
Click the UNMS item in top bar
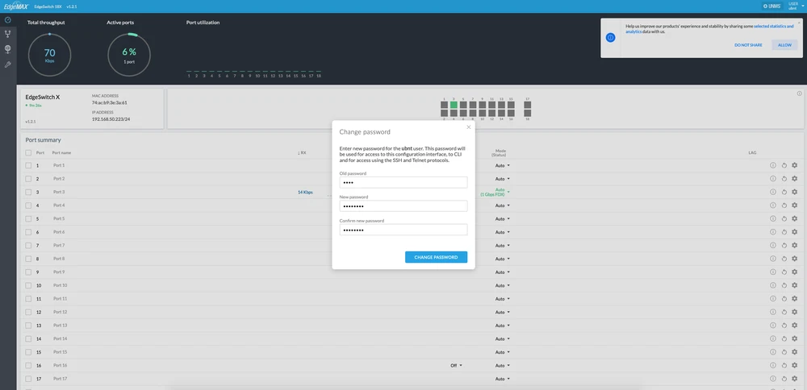pos(771,6)
